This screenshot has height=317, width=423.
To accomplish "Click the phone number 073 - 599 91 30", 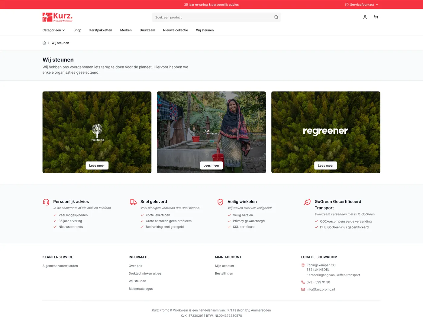I will point(318,282).
